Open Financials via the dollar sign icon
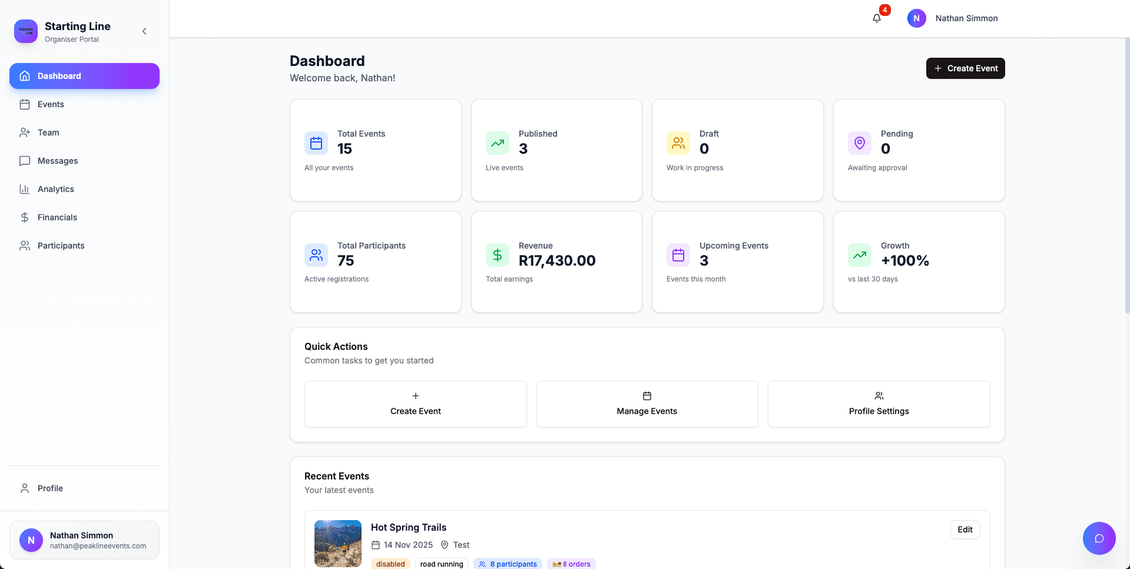Viewport: 1130px width, 569px height. click(24, 217)
